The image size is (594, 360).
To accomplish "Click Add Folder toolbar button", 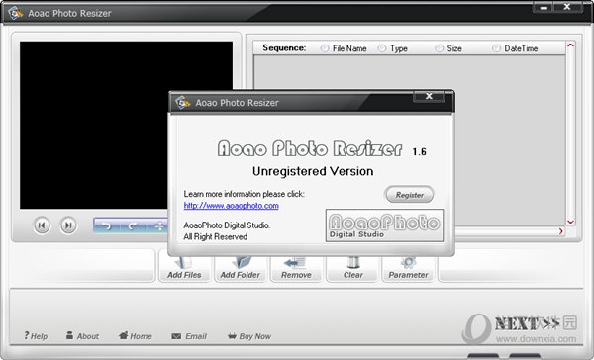I will [241, 269].
